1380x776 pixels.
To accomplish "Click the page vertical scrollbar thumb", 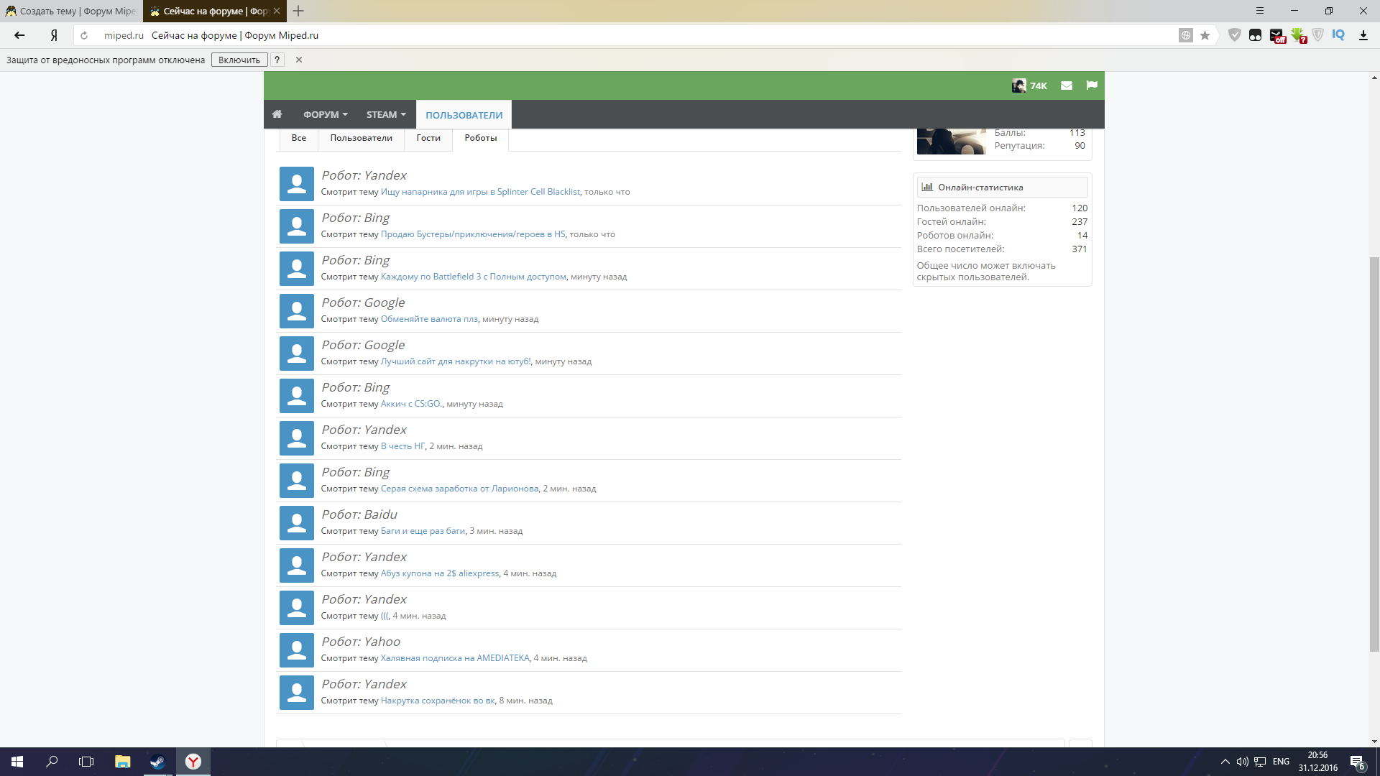I will [x=1374, y=454].
